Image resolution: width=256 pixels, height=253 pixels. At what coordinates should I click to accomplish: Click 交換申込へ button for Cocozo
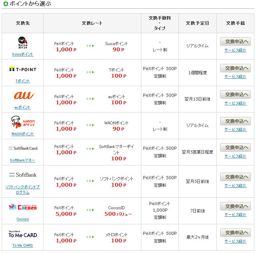pos(236,206)
